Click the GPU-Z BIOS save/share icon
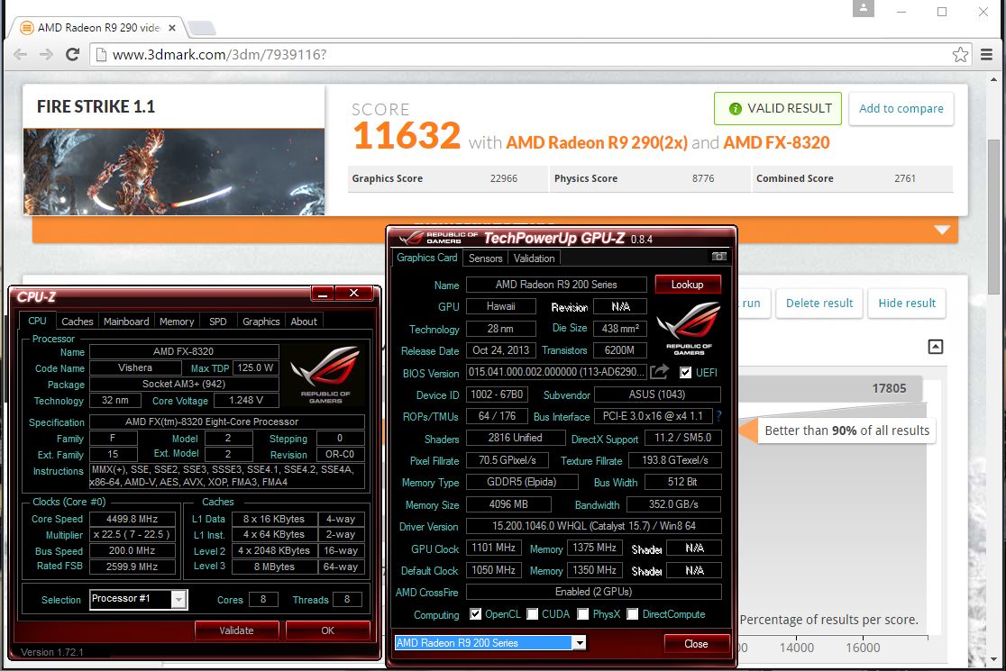Image resolution: width=1006 pixels, height=671 pixels. (659, 372)
